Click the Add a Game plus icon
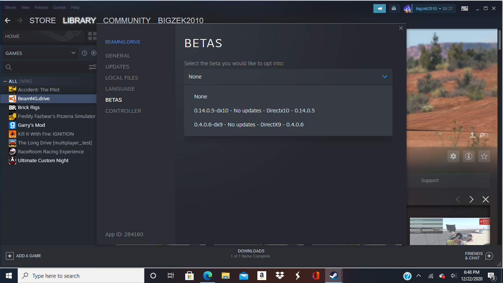The height and width of the screenshot is (283, 503). click(x=10, y=256)
